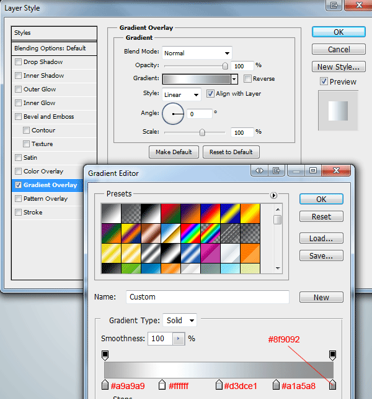
Task: Check the Reverse gradient checkbox
Action: pyautogui.click(x=247, y=79)
